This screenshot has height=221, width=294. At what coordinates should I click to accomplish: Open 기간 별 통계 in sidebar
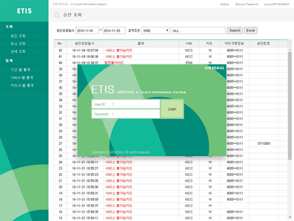coord(20,70)
